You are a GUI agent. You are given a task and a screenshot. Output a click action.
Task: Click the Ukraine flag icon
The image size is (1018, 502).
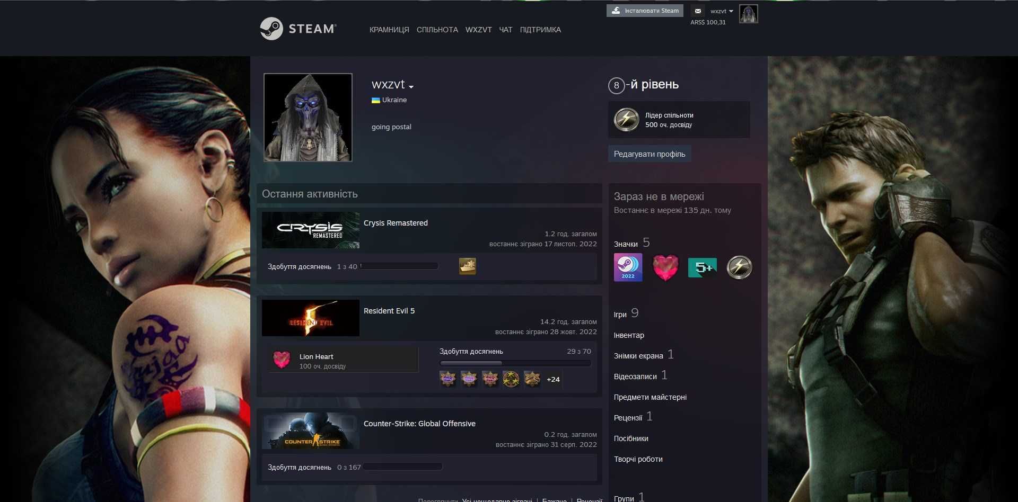coord(375,100)
